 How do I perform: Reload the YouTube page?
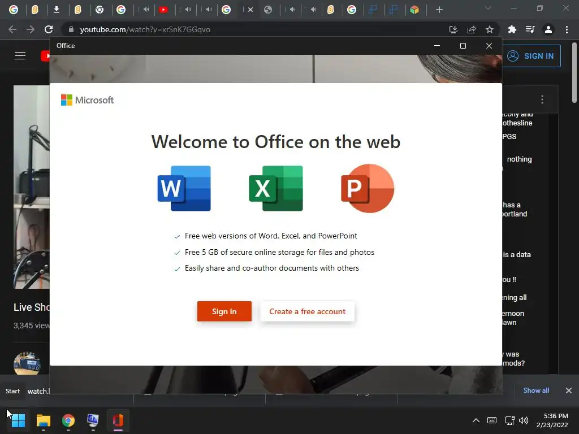49,29
